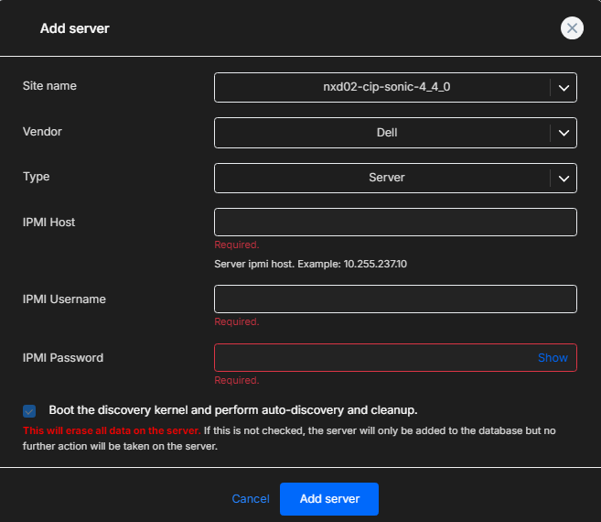Close the Add server dialog
Screen dimensions: 601x522
point(572,28)
